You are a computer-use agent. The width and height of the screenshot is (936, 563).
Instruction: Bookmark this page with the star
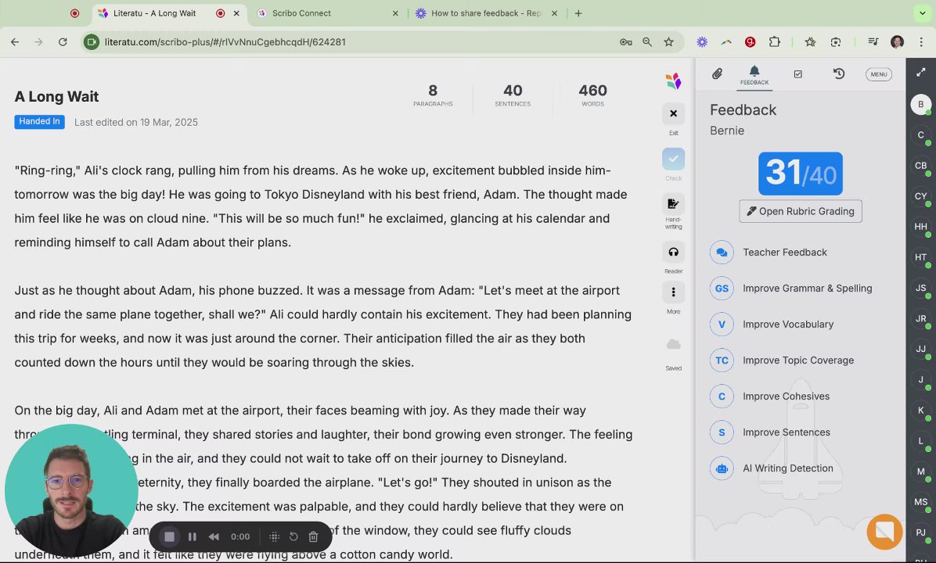(x=668, y=41)
